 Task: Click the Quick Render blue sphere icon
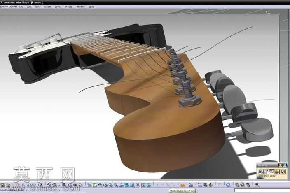(228, 185)
